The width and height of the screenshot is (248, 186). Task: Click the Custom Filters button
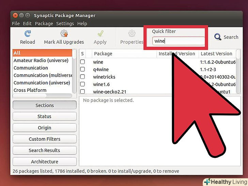pos(45,139)
